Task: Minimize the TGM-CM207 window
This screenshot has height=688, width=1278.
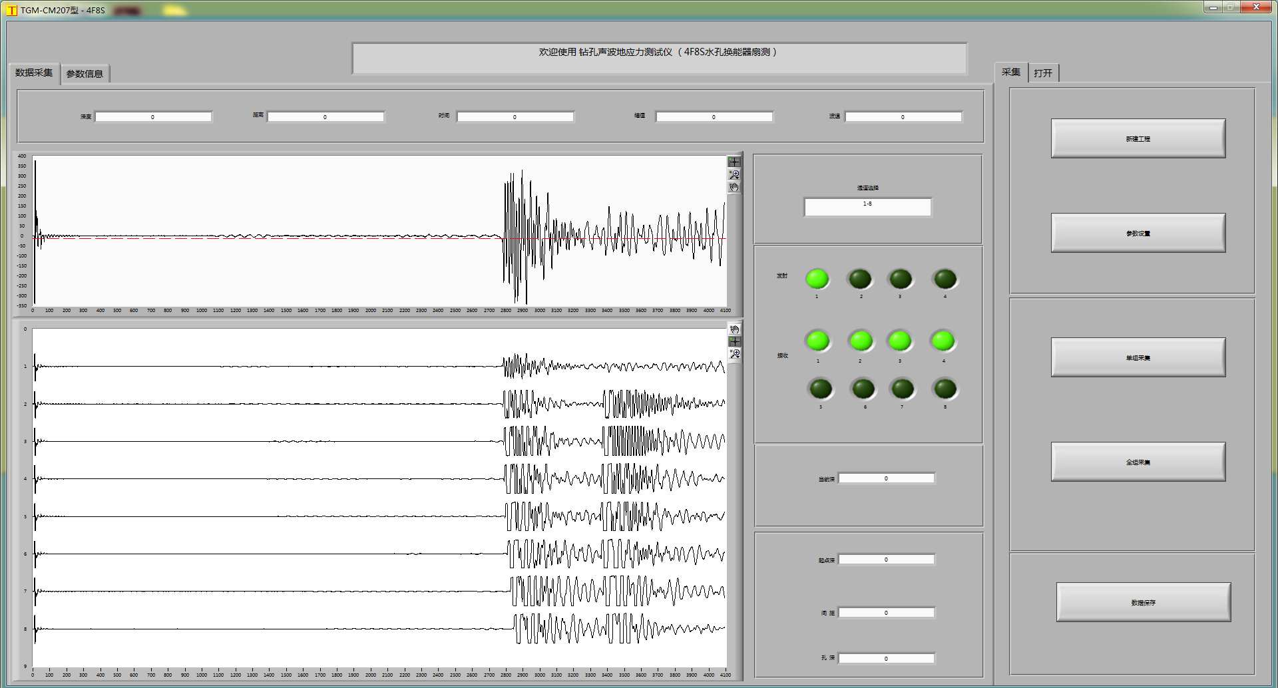Action: click(x=1213, y=7)
